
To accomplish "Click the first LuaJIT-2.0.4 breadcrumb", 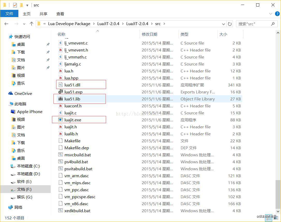I will click(108, 24).
